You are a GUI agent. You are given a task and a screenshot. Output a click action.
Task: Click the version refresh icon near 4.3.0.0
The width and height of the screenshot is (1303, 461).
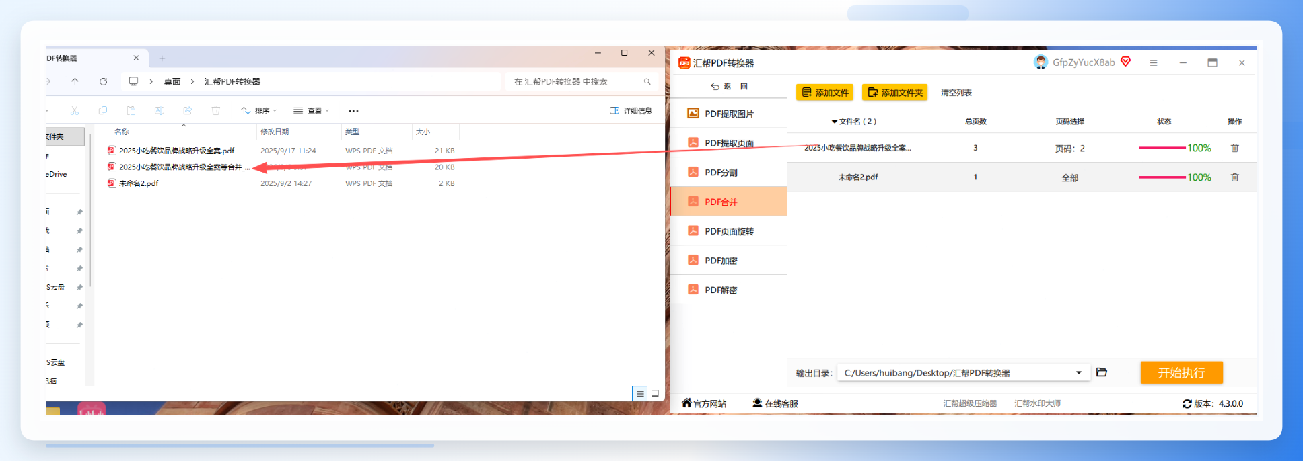click(1187, 404)
